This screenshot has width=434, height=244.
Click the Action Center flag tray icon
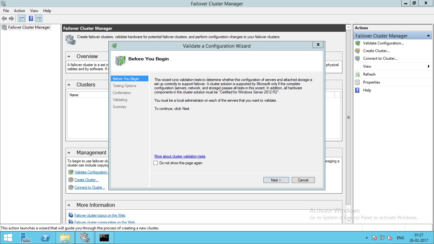pos(375,238)
